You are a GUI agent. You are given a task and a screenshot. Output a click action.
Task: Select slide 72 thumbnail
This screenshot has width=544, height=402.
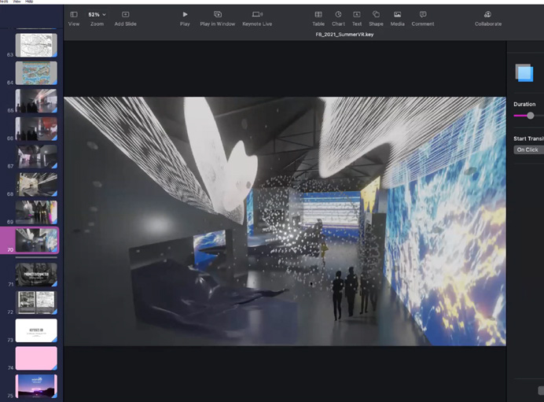36,302
